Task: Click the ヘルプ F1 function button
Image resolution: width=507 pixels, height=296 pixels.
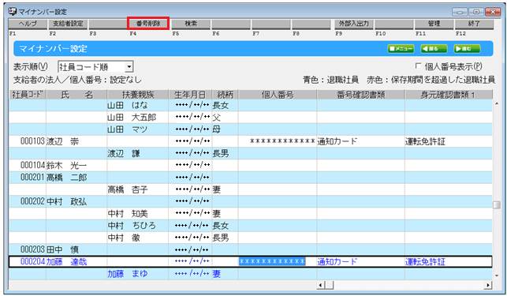Action: tap(28, 24)
